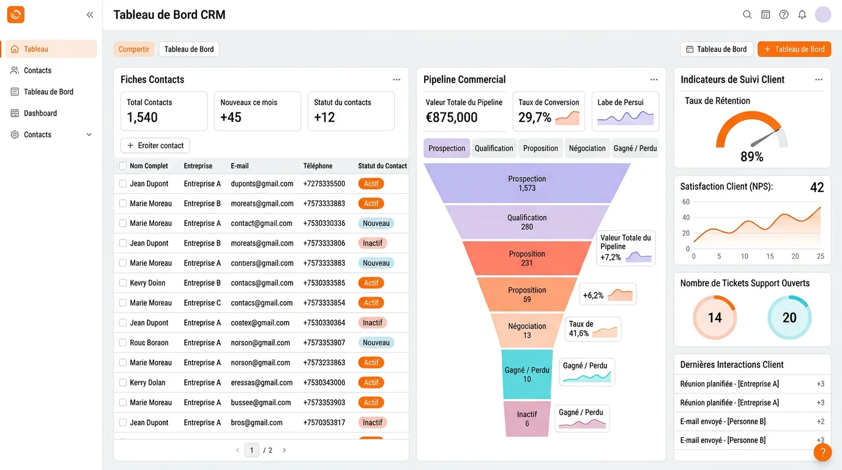Click the 14 tickets donut indicator
This screenshot has height=470, width=842.
coord(715,318)
